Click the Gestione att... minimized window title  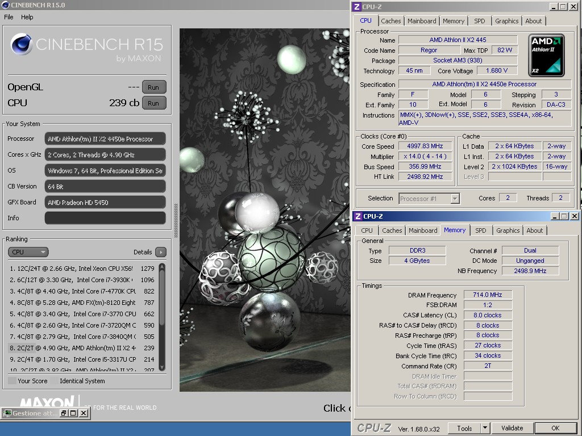pyautogui.click(x=35, y=413)
